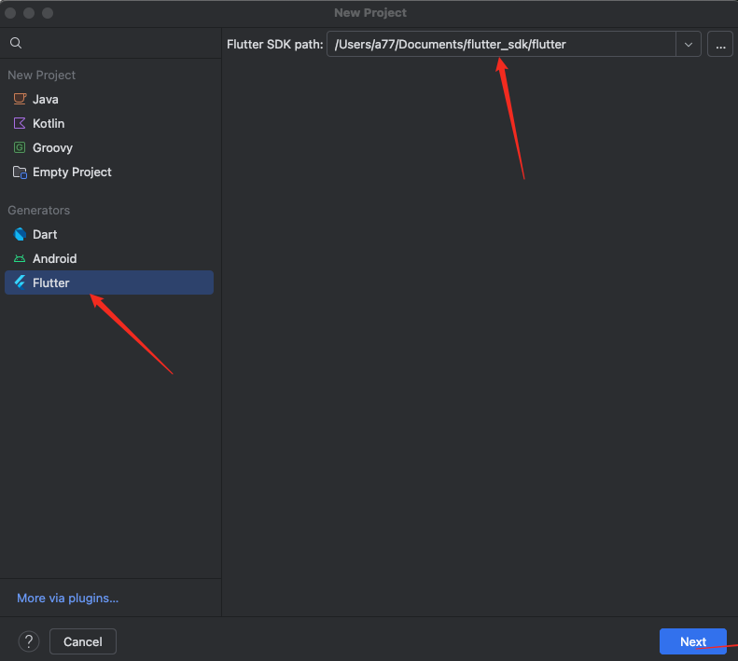Browse for SDK path with ellipsis button
738x661 pixels.
720,44
